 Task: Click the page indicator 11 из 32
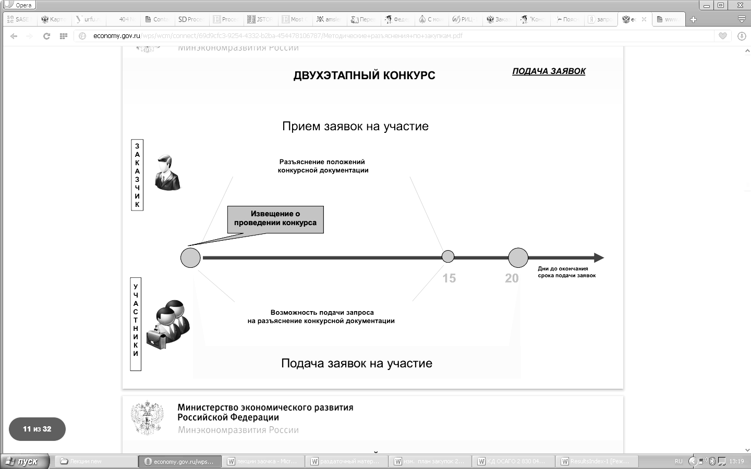(37, 429)
